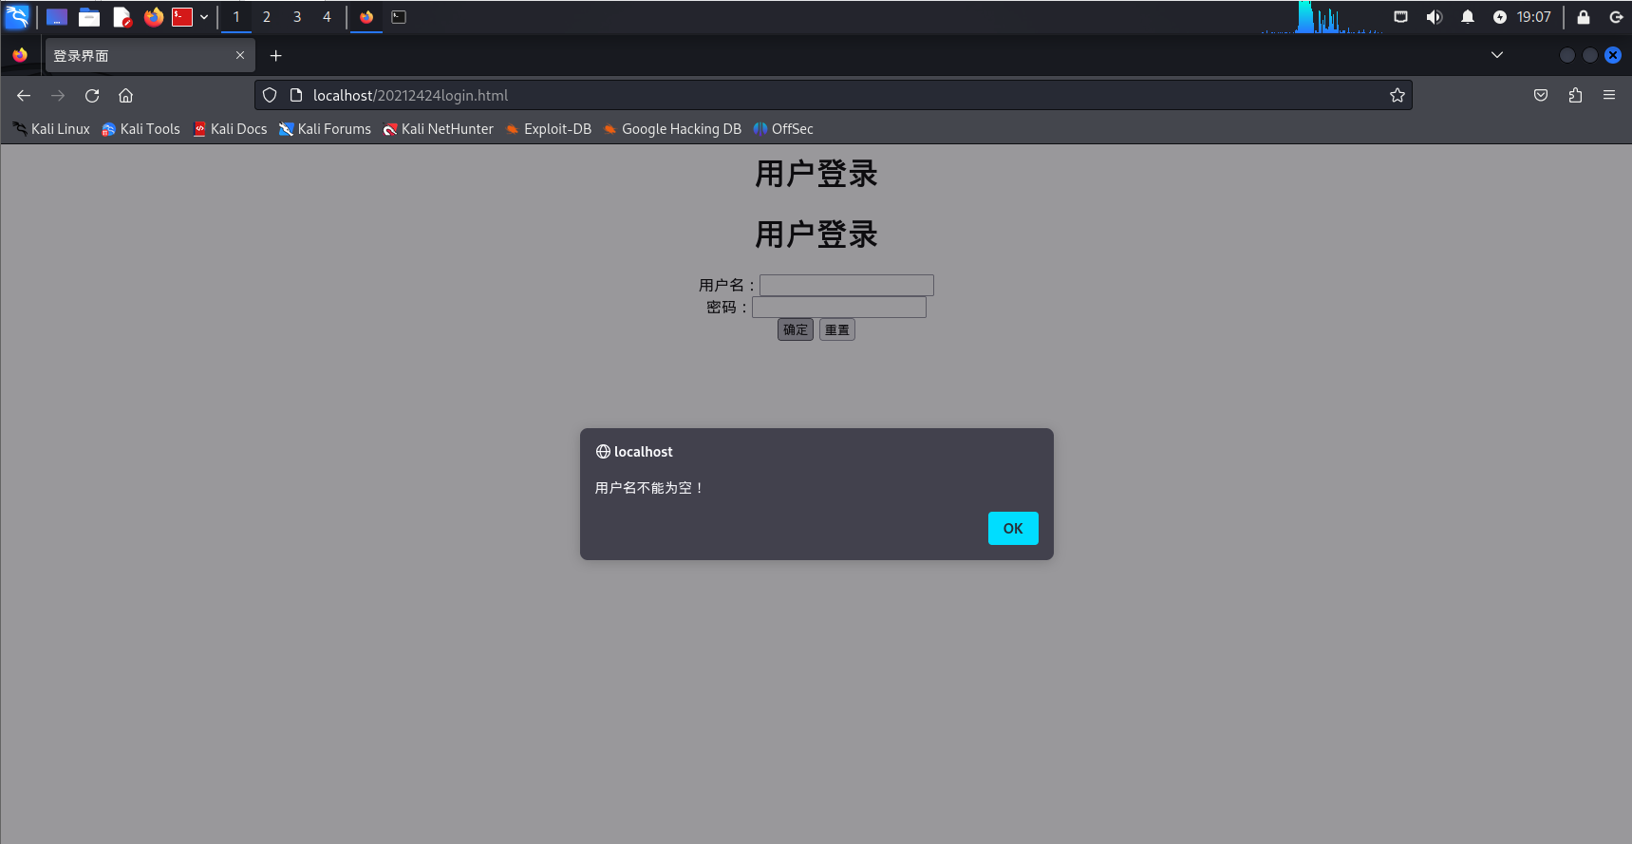1632x844 pixels.
Task: Open the Kali Linux bookmark
Action: point(51,129)
